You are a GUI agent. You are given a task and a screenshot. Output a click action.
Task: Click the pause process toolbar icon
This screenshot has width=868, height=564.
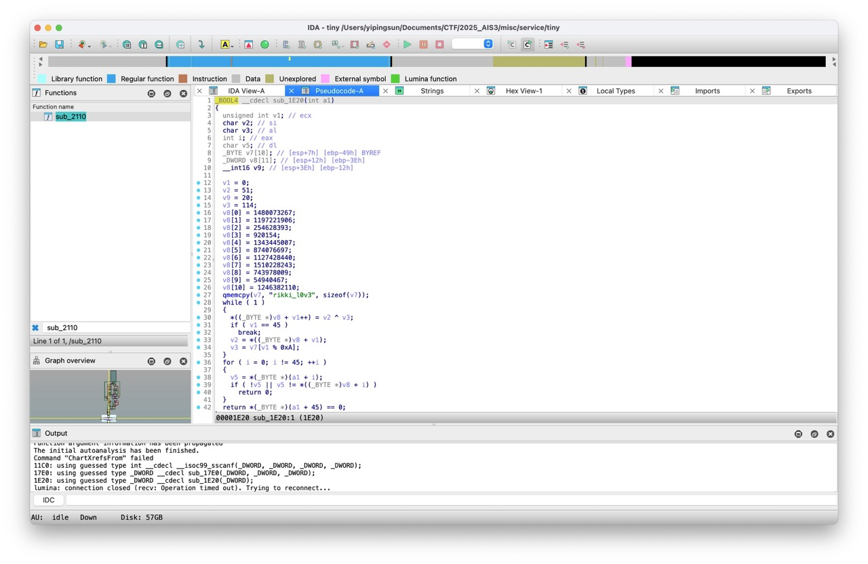pos(423,45)
